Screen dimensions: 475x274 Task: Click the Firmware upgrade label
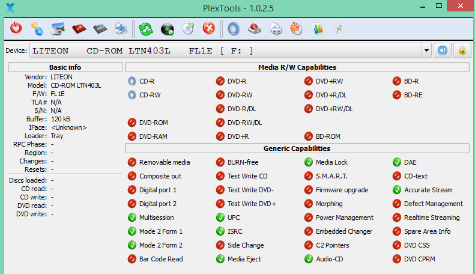342,190
